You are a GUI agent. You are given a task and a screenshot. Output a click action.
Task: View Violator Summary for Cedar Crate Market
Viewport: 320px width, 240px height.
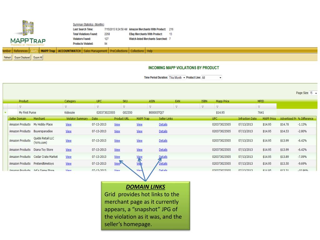coord(68,157)
